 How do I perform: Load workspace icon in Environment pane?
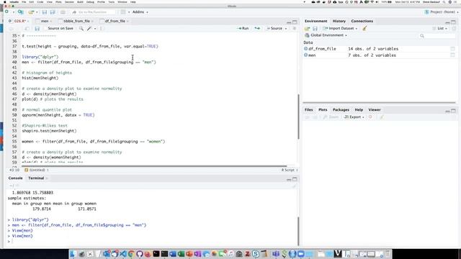coord(308,29)
